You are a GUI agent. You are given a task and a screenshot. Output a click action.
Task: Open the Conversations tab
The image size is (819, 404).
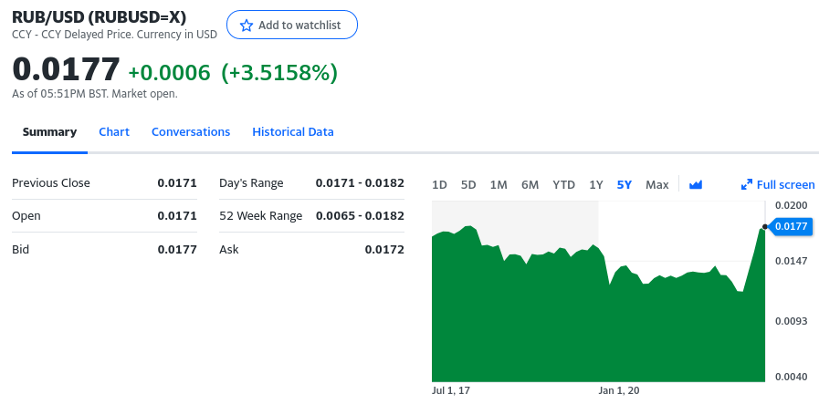click(191, 132)
